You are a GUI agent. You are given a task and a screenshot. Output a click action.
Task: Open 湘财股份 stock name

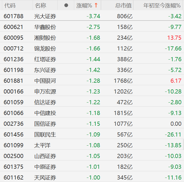tap(45, 38)
